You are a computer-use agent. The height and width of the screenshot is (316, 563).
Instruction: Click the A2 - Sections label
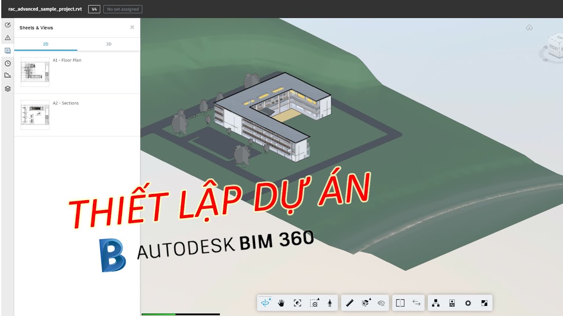tap(66, 103)
